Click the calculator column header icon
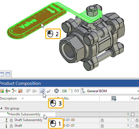This screenshot has width=139, height=129. tap(114, 98)
